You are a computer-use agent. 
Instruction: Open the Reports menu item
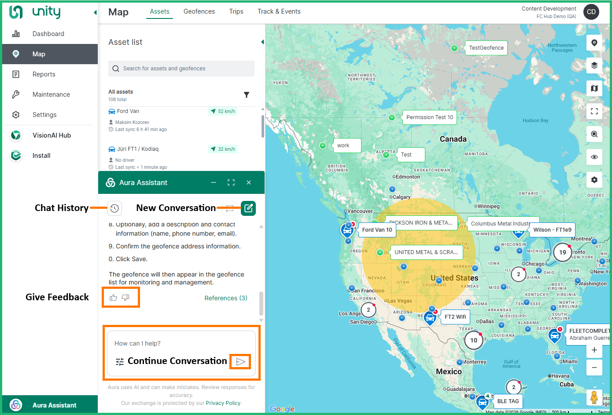coord(44,74)
